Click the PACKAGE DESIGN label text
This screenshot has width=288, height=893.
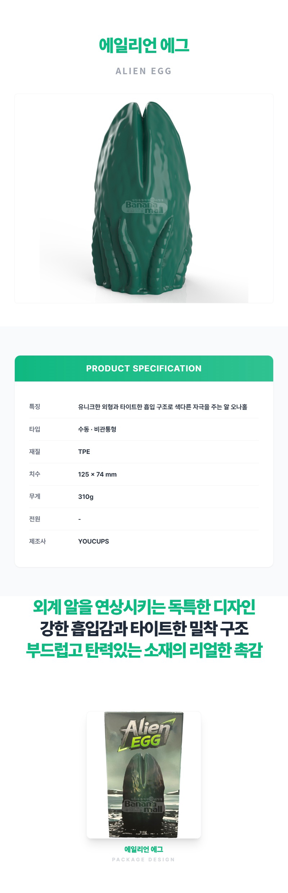tap(144, 859)
